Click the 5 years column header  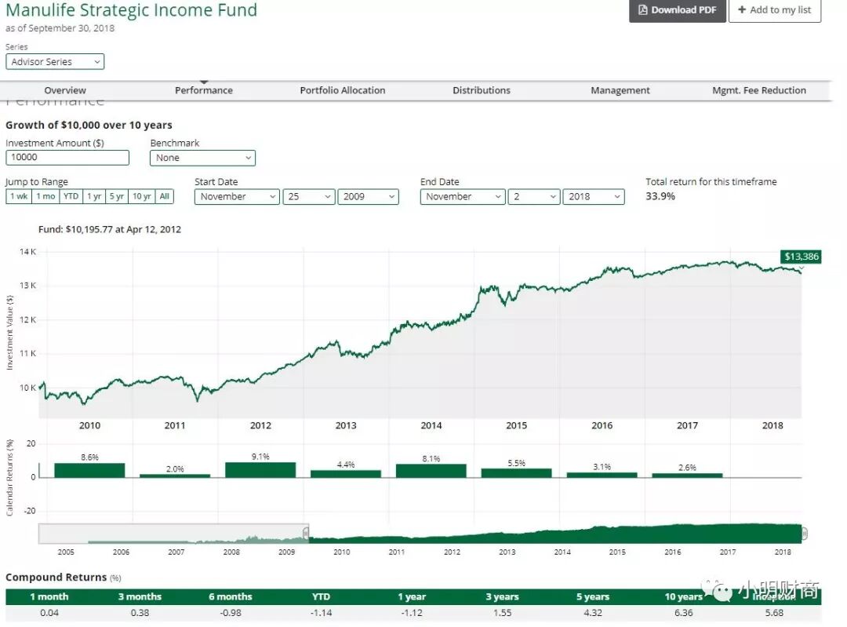[x=593, y=596]
